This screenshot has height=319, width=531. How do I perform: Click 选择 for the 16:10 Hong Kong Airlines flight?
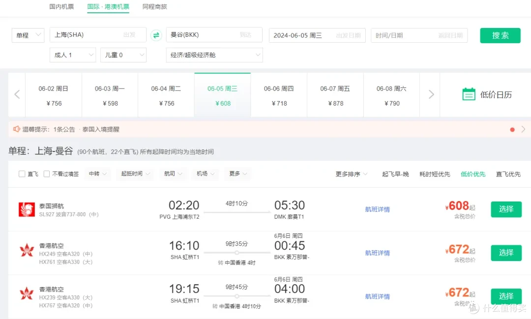tap(506, 253)
